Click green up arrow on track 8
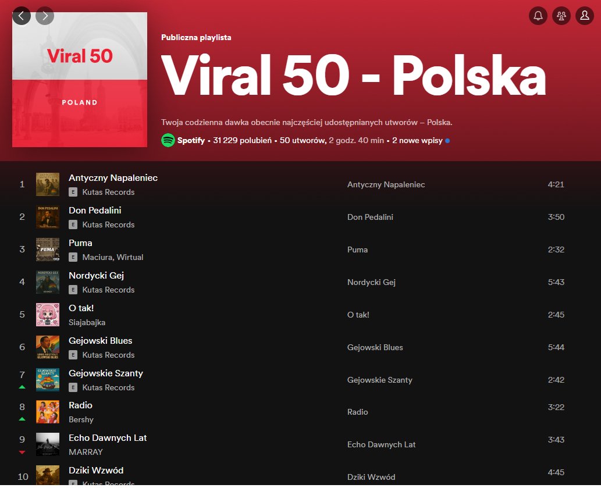Screen dimensions: 601x488 point(22,419)
